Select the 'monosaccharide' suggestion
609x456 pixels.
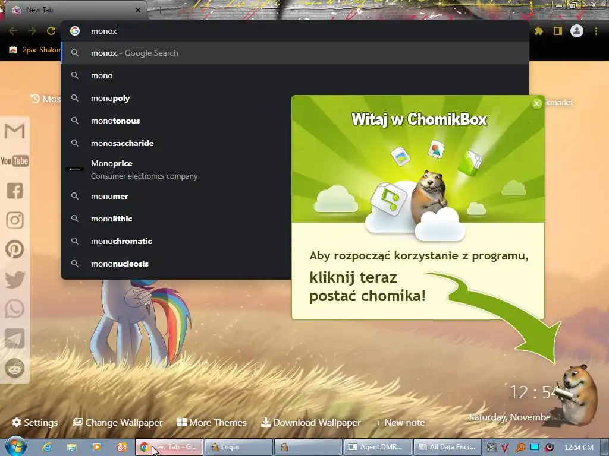(x=176, y=143)
